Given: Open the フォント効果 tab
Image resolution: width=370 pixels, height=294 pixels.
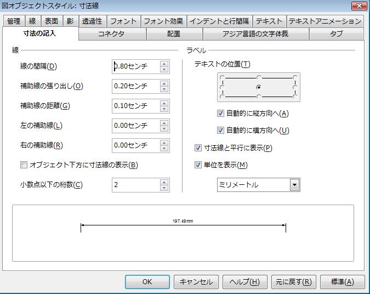Looking at the screenshot, I should 163,21.
